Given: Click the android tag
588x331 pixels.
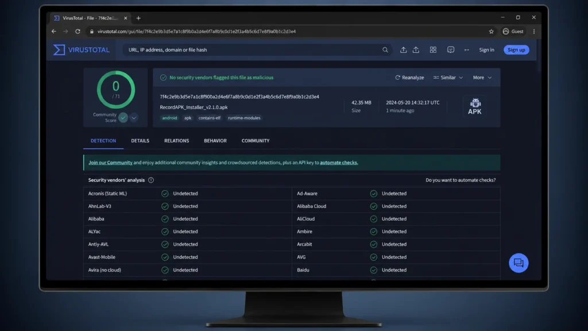Looking at the screenshot, I should 169,118.
